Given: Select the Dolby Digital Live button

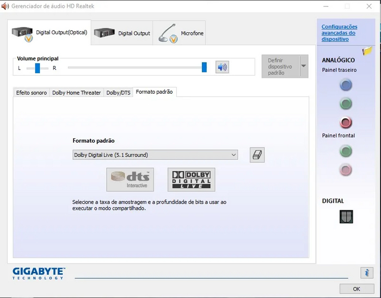Looking at the screenshot, I should tap(191, 179).
